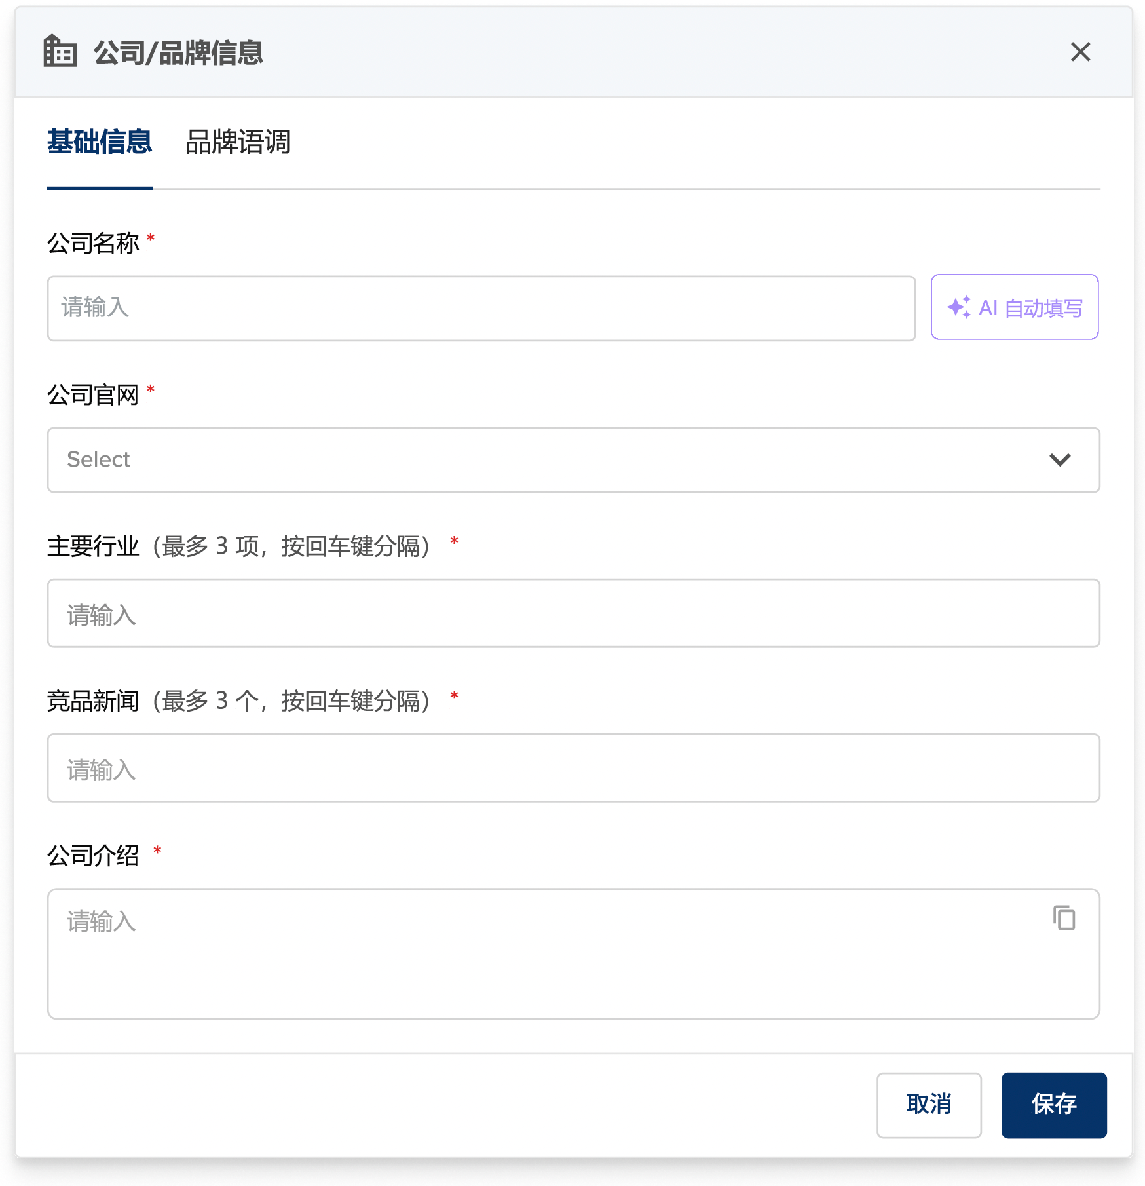Select the 基础信息 tab
1145x1186 pixels.
click(x=100, y=142)
